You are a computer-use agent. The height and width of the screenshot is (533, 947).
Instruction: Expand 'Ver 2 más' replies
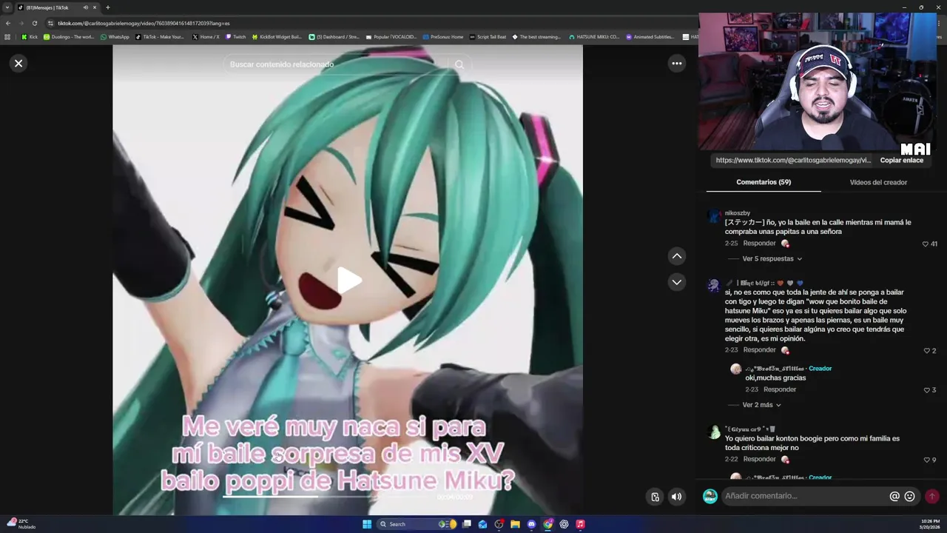coord(761,405)
